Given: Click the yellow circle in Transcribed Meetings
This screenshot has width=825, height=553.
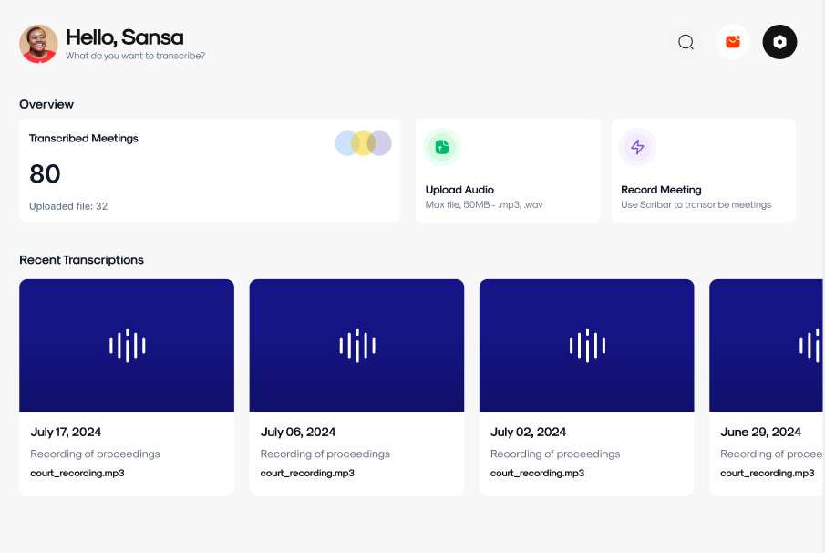Looking at the screenshot, I should pyautogui.click(x=363, y=143).
